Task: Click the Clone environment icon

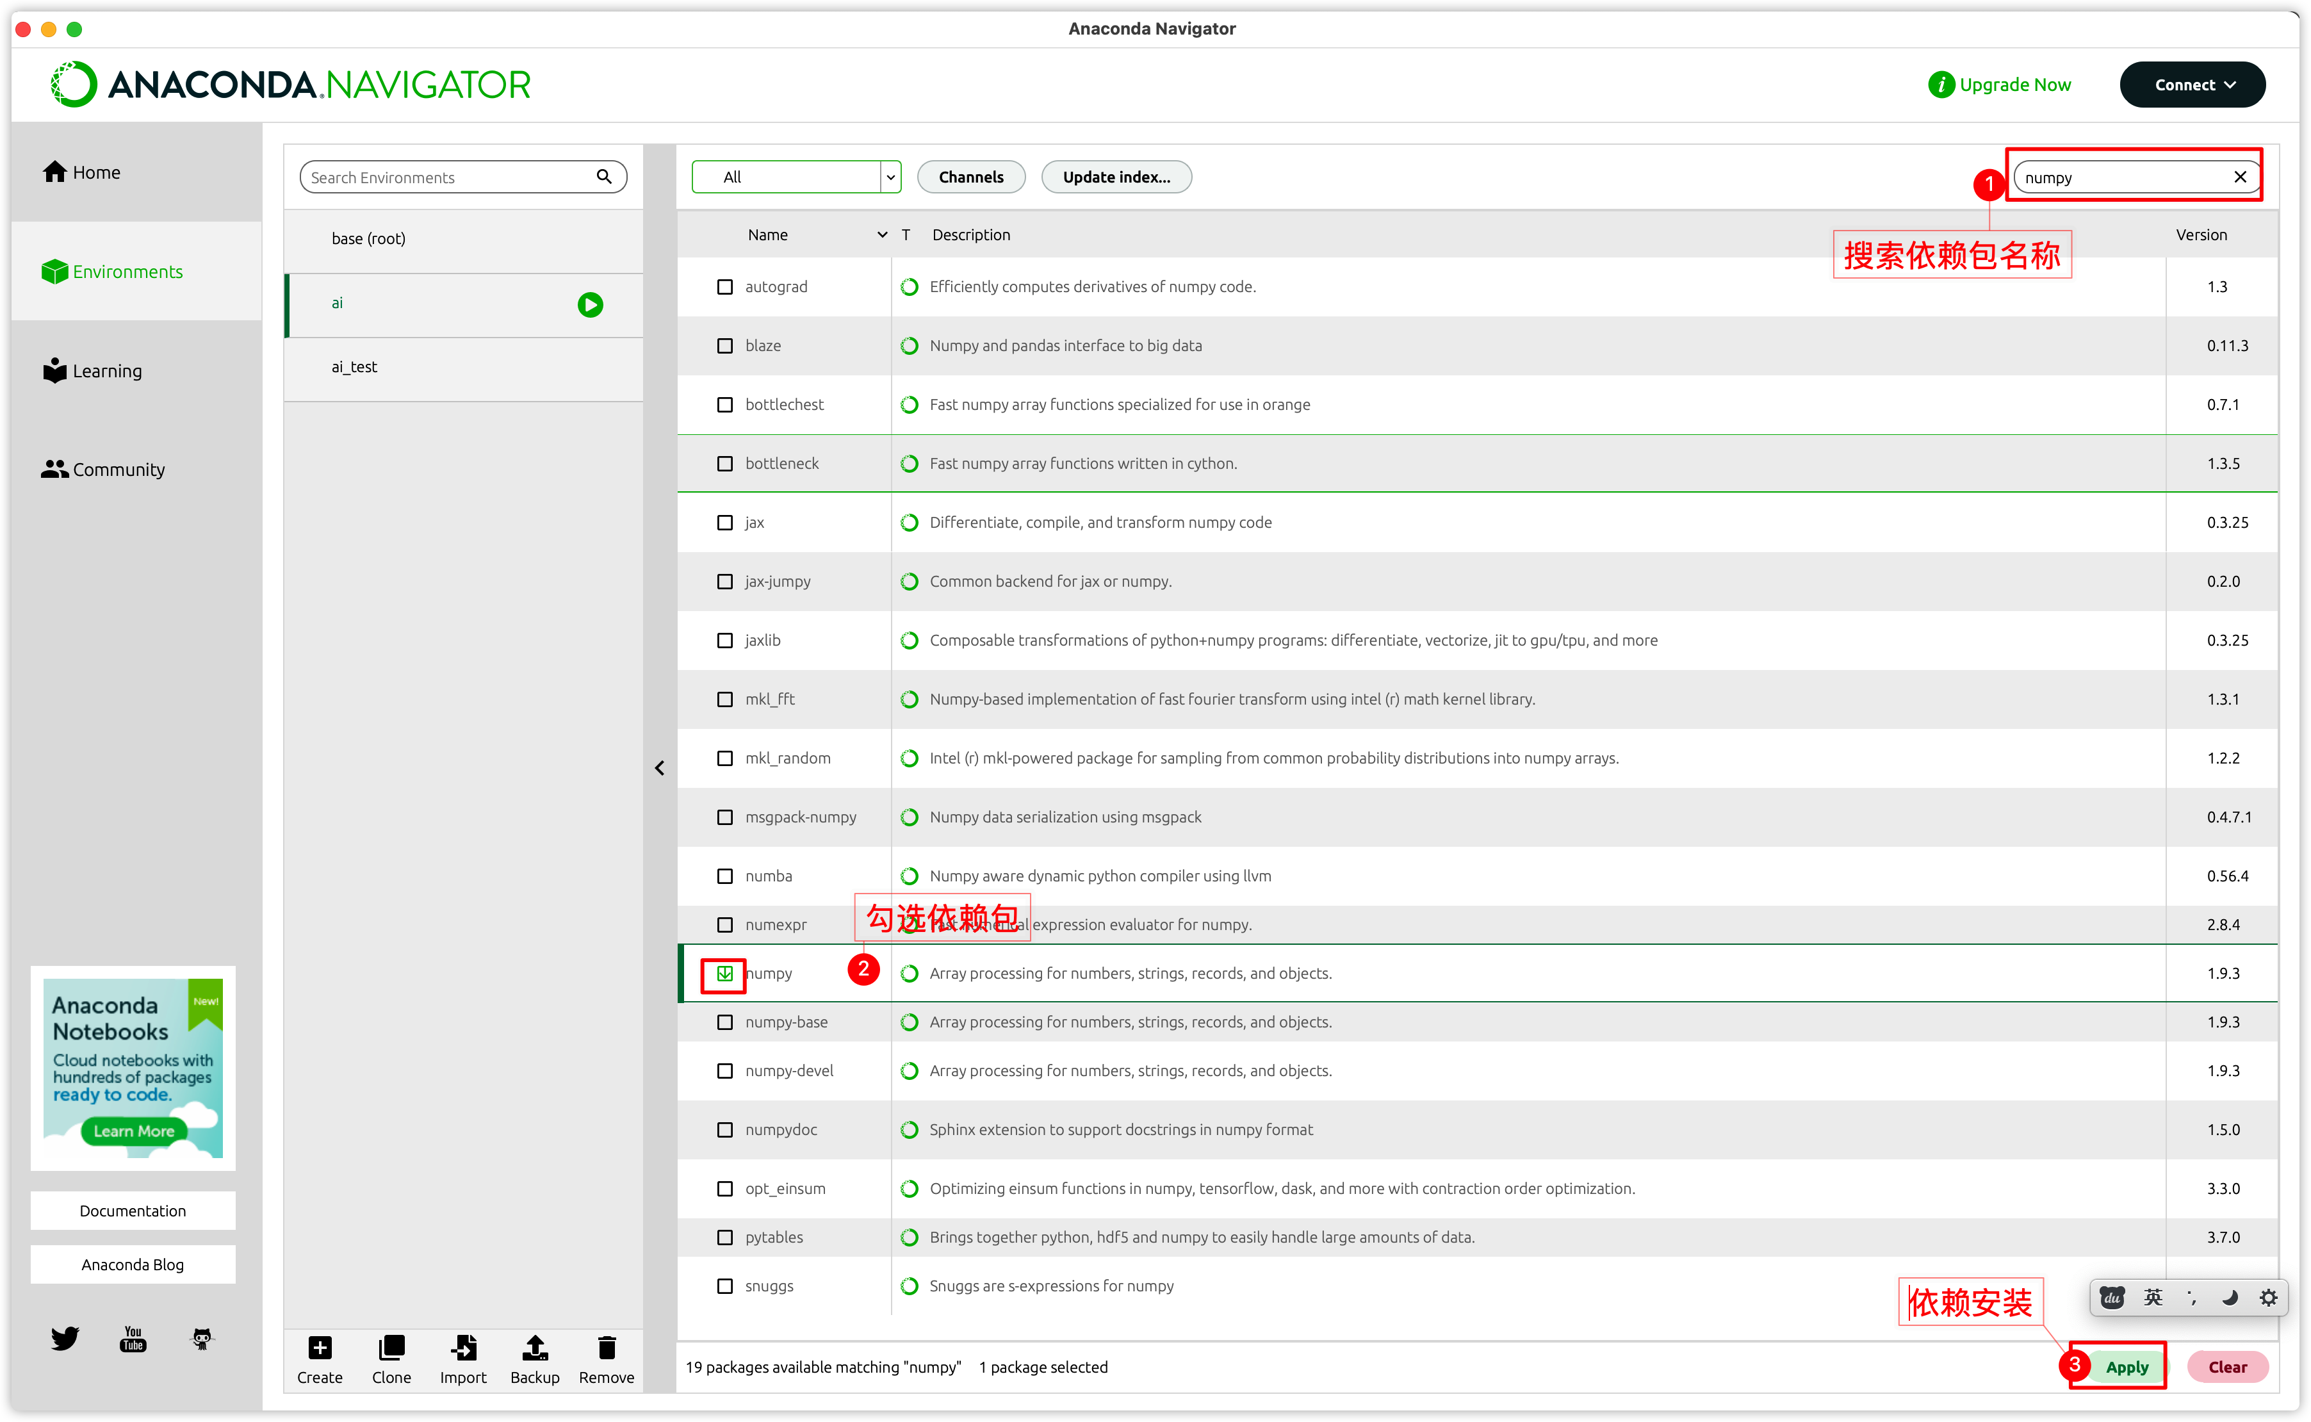Action: (391, 1348)
